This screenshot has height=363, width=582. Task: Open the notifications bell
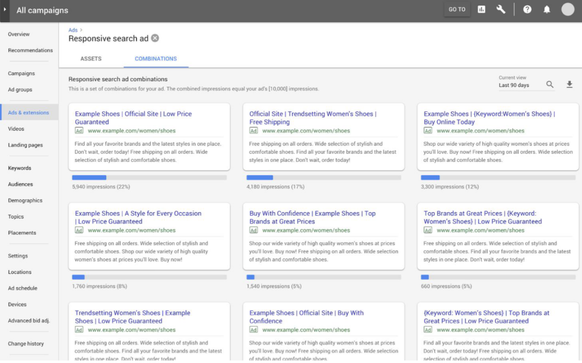547,10
